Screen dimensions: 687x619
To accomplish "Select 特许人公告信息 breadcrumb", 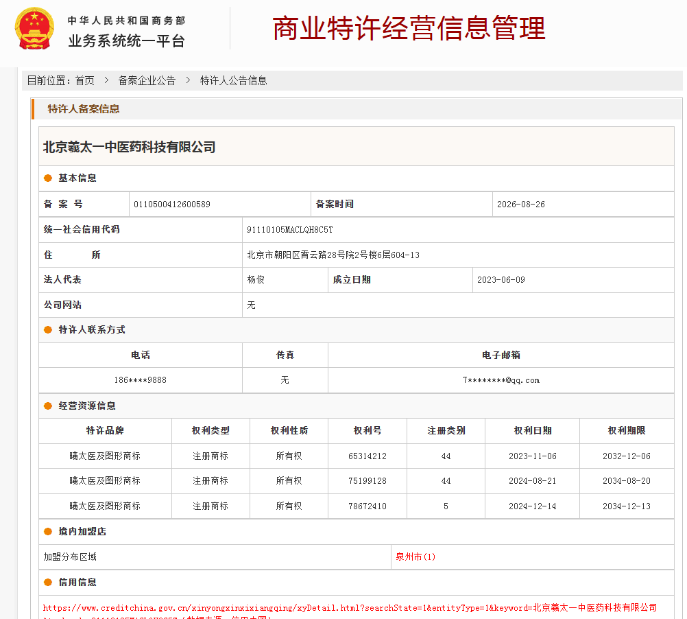I will [234, 81].
